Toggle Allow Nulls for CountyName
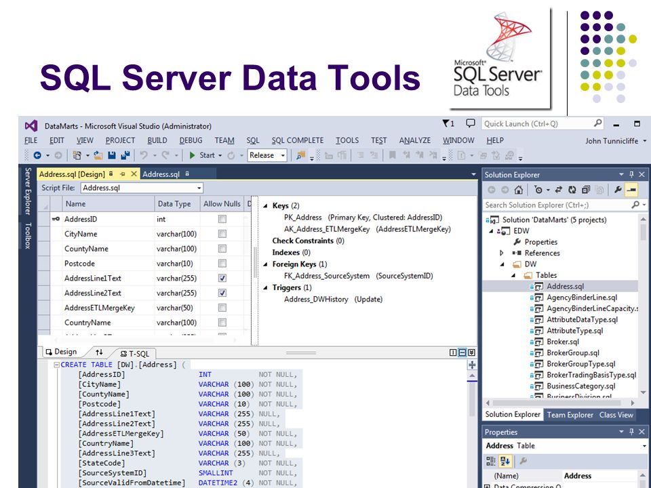 pyautogui.click(x=222, y=249)
